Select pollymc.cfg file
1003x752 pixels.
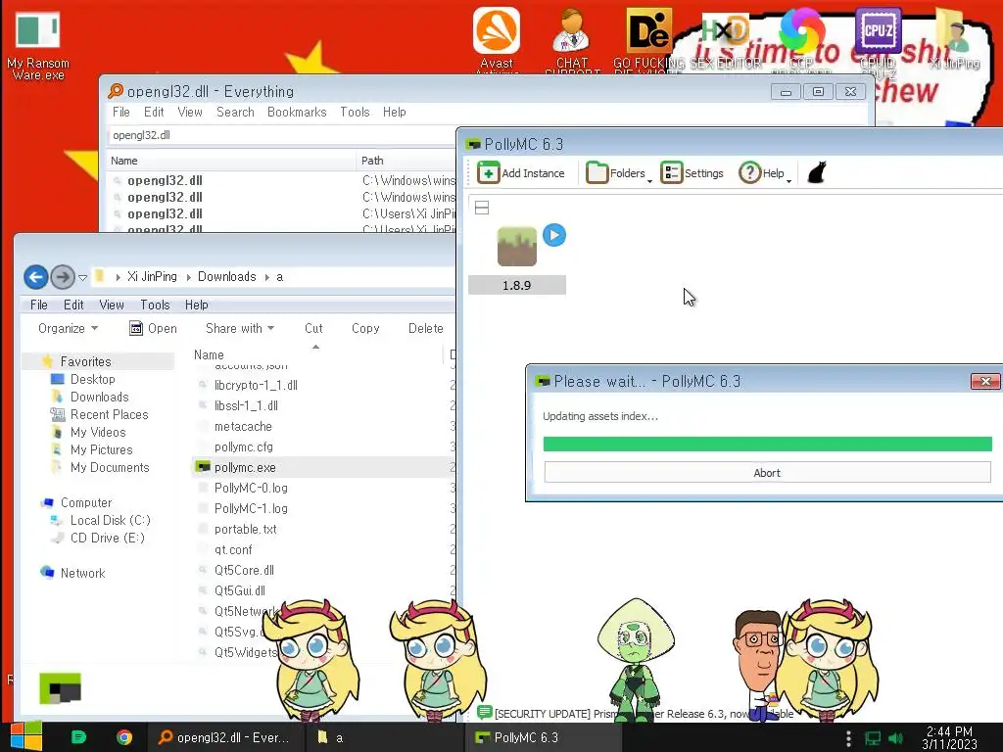[244, 446]
